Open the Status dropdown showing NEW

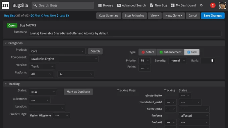pos(43,92)
